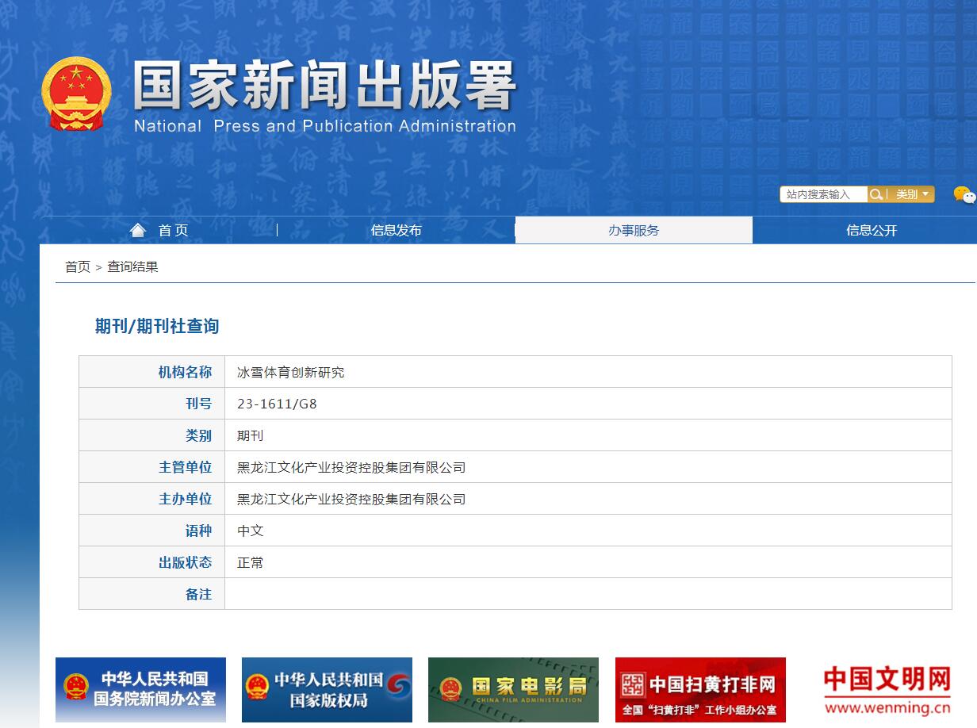
Task: Select the 办事服务 tab in navigation
Action: (x=634, y=230)
